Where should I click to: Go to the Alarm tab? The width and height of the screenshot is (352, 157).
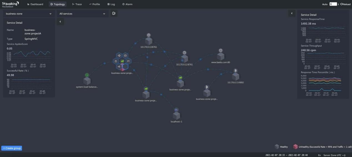(x=127, y=4)
